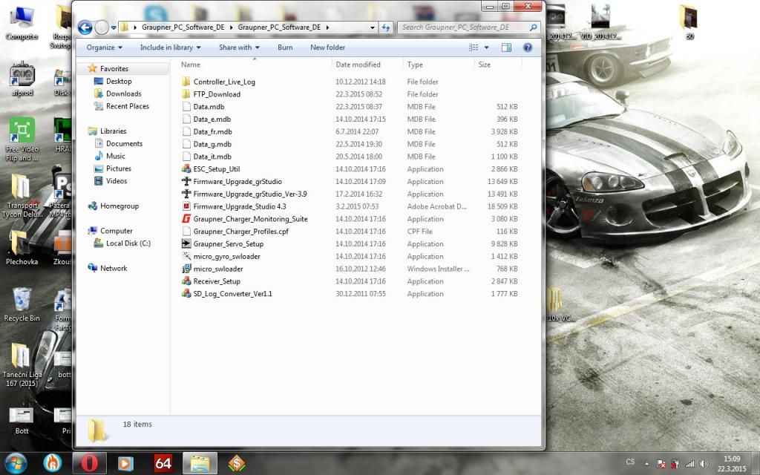Open the Organize dropdown menu
The width and height of the screenshot is (760, 475).
105,47
